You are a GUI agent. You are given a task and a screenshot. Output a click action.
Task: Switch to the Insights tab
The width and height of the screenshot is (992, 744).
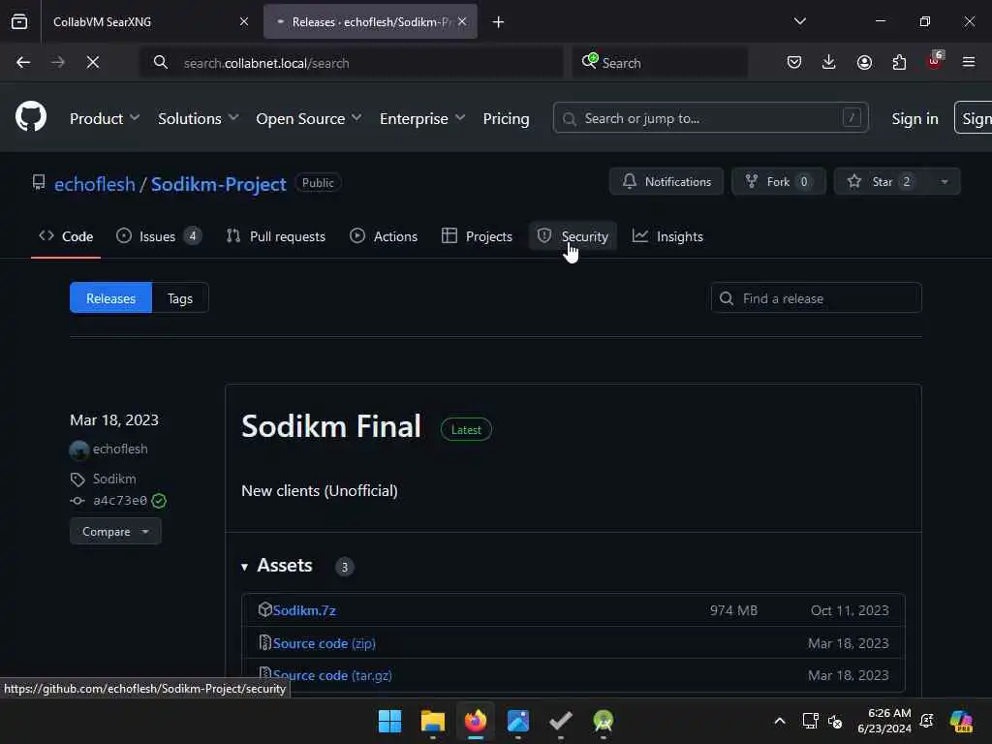pyautogui.click(x=667, y=236)
